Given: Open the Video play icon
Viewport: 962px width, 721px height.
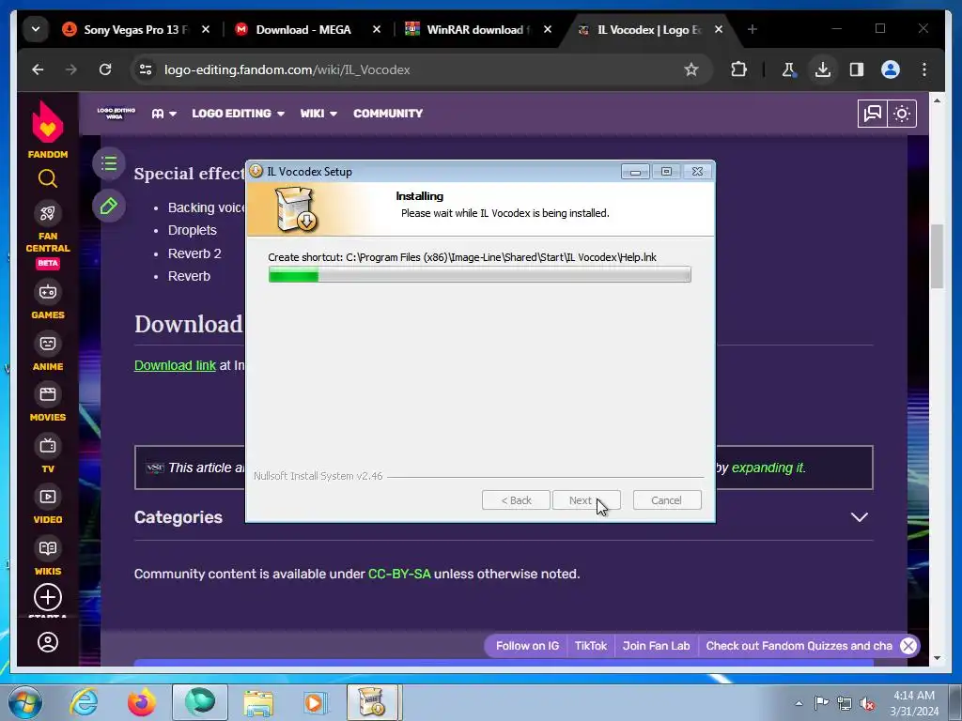Looking at the screenshot, I should tap(47, 497).
